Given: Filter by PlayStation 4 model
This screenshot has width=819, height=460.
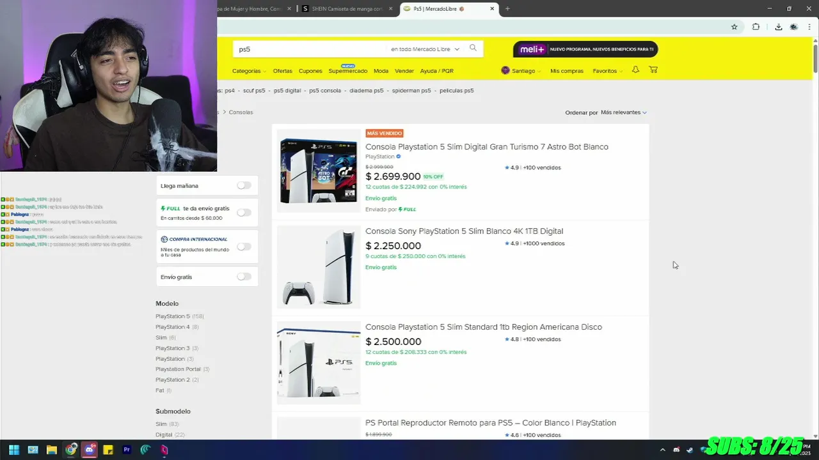Looking at the screenshot, I should pos(173,327).
